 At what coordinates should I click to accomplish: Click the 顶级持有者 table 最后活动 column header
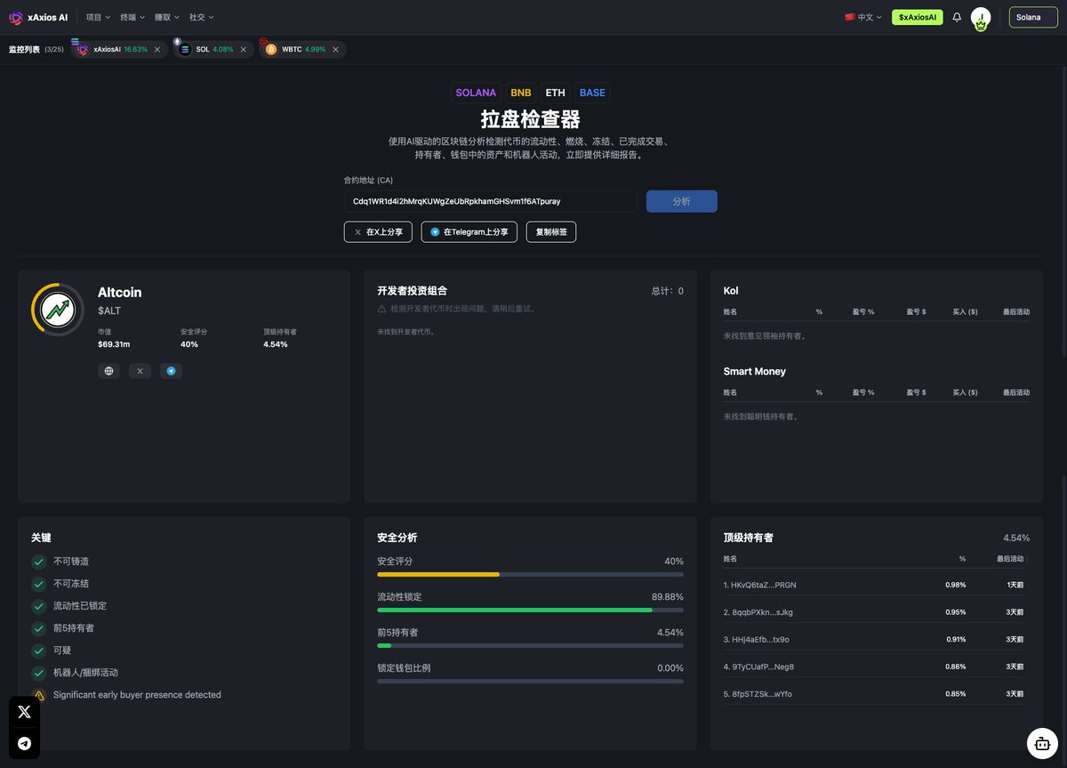1011,559
